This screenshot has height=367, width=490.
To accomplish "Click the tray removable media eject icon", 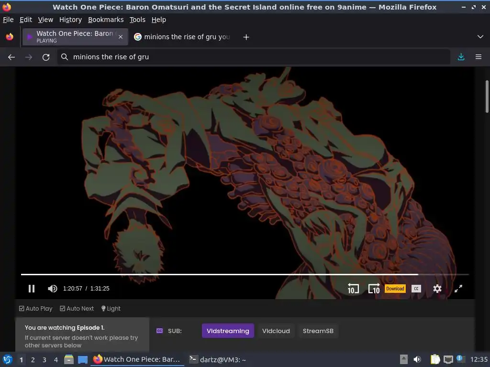I will coord(404,359).
